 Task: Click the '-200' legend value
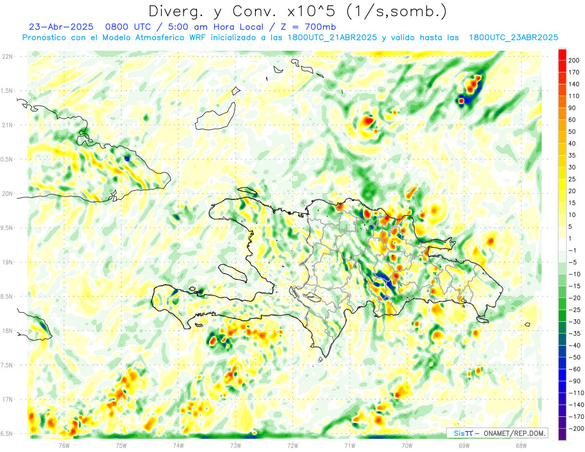[x=577, y=429]
